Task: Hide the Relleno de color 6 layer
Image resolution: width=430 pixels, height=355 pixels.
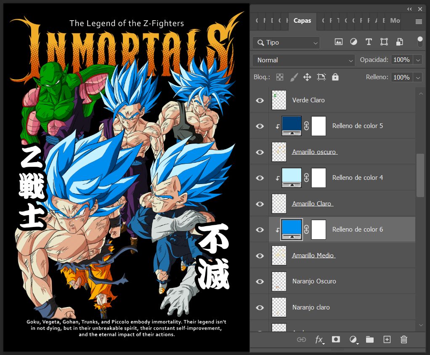Action: coord(260,230)
